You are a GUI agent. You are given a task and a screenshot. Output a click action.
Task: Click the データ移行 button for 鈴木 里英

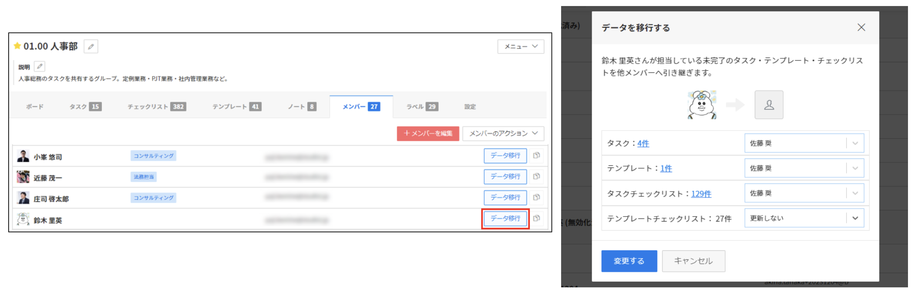[505, 219]
